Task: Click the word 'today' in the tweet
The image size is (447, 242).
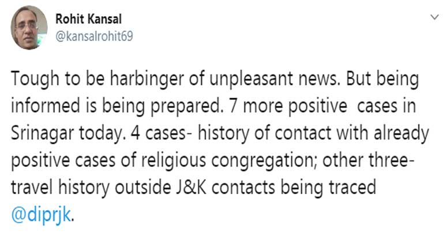Action: pyautogui.click(x=102, y=133)
